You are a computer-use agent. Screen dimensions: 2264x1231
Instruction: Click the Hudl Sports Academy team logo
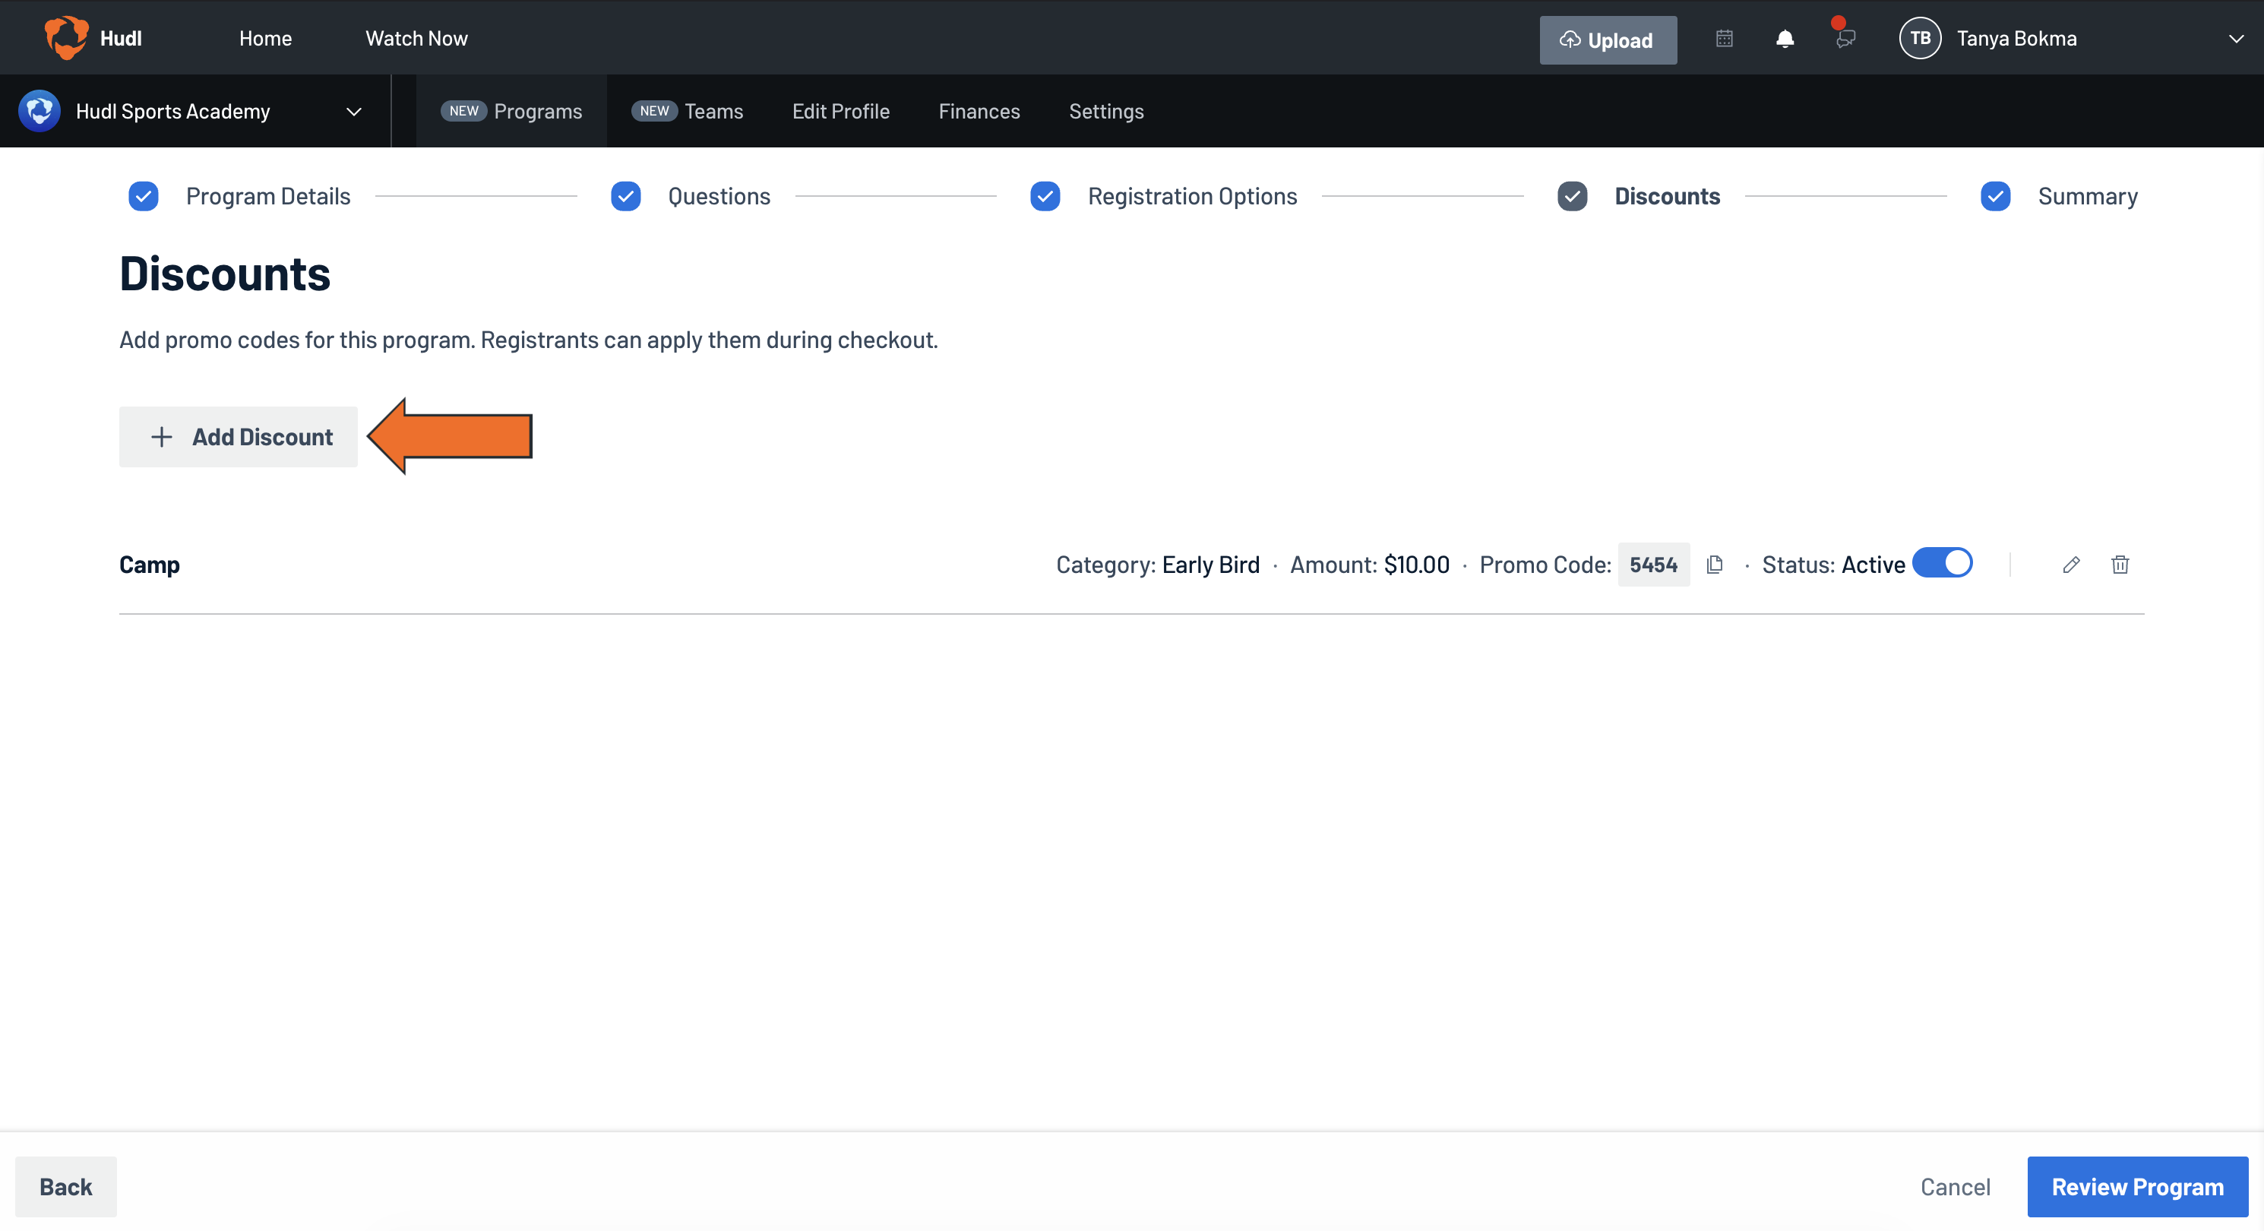tap(40, 111)
